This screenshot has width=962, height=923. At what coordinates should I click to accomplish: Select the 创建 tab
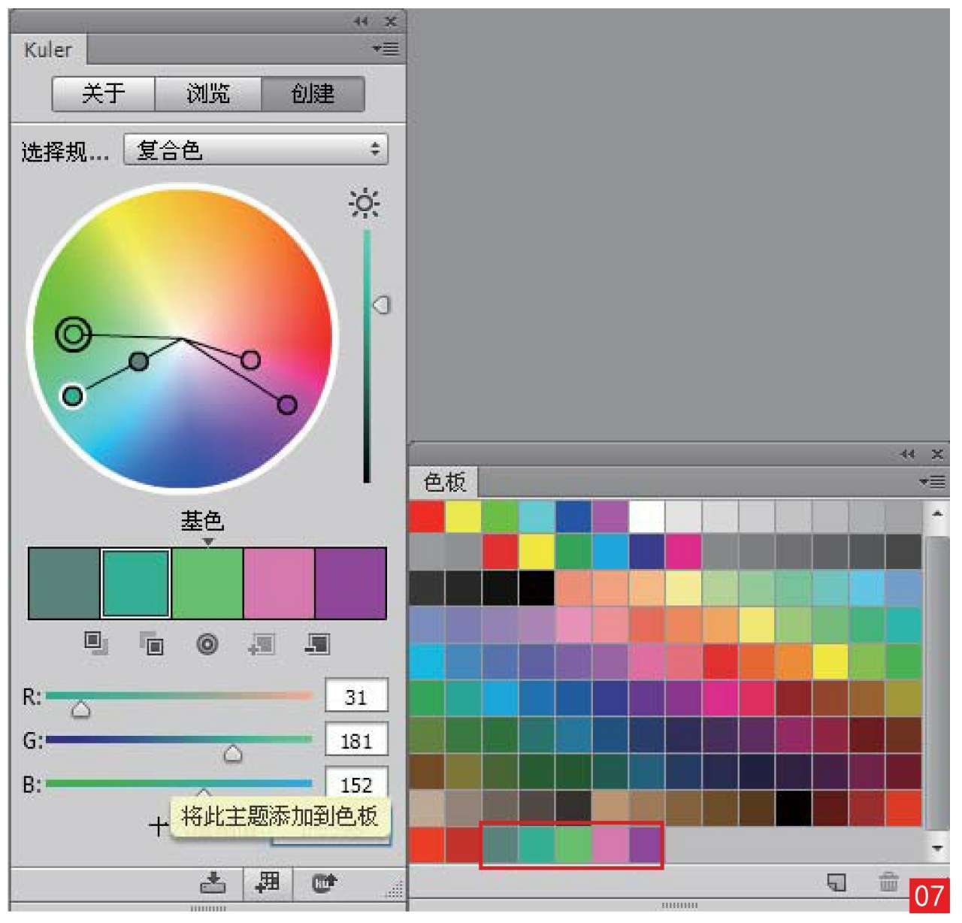pos(313,94)
